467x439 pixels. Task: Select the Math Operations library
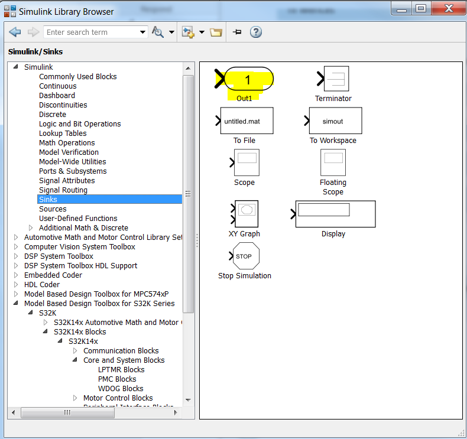coord(67,143)
